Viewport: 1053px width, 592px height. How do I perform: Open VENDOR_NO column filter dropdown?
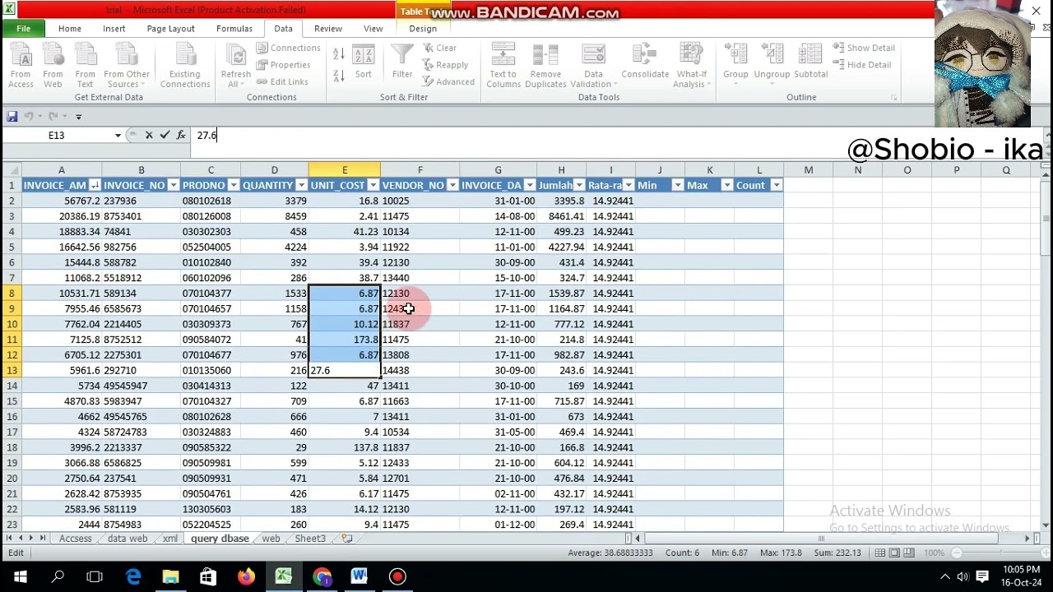coord(452,186)
